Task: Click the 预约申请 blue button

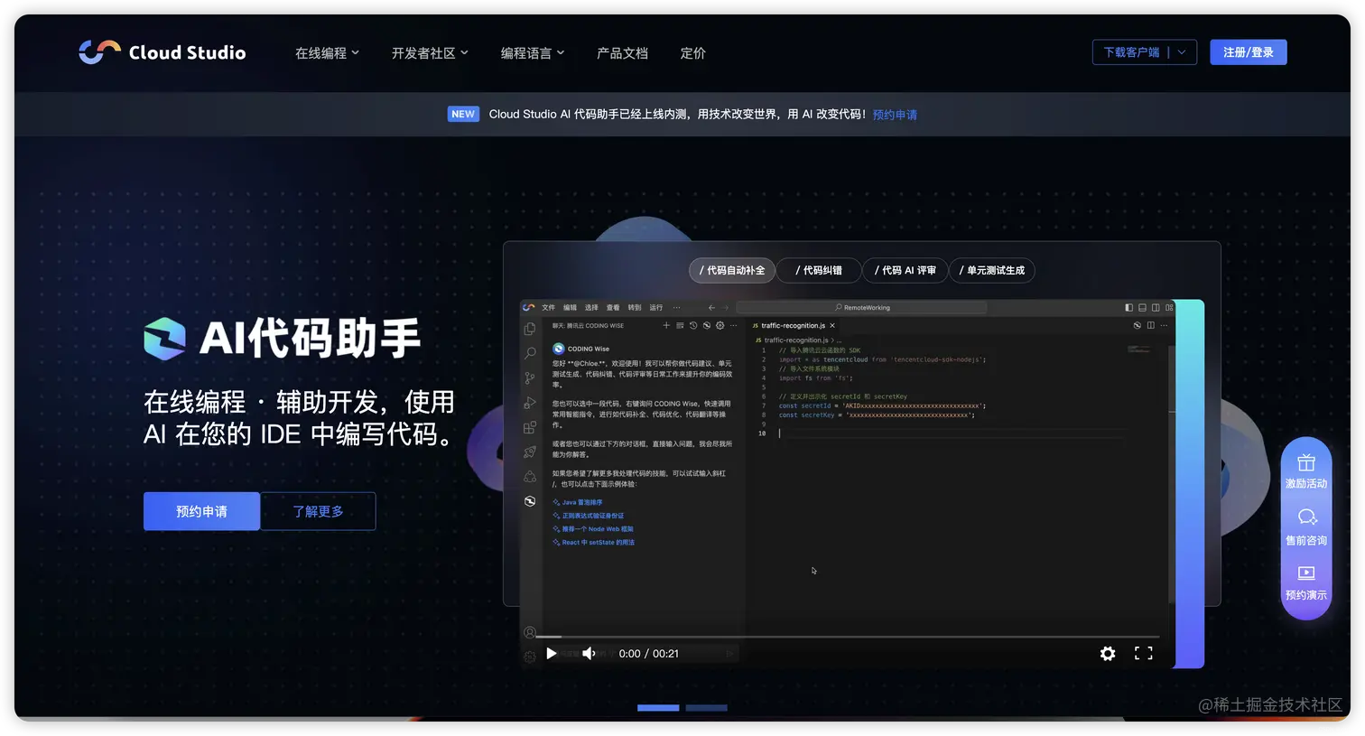Action: click(201, 510)
